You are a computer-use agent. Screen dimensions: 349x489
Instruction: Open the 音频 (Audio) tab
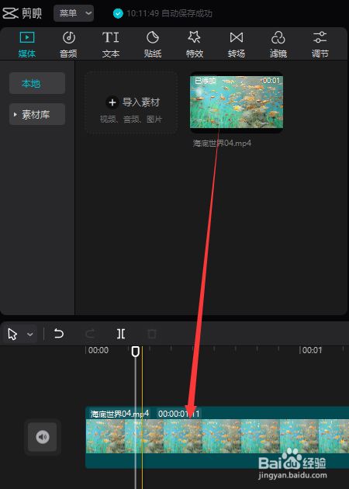[68, 44]
